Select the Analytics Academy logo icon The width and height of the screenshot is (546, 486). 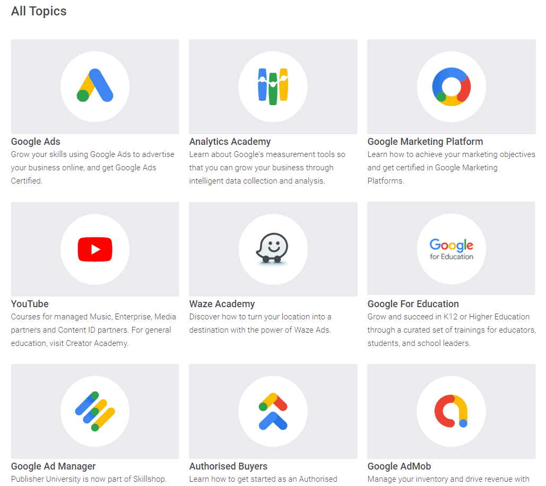[273, 86]
